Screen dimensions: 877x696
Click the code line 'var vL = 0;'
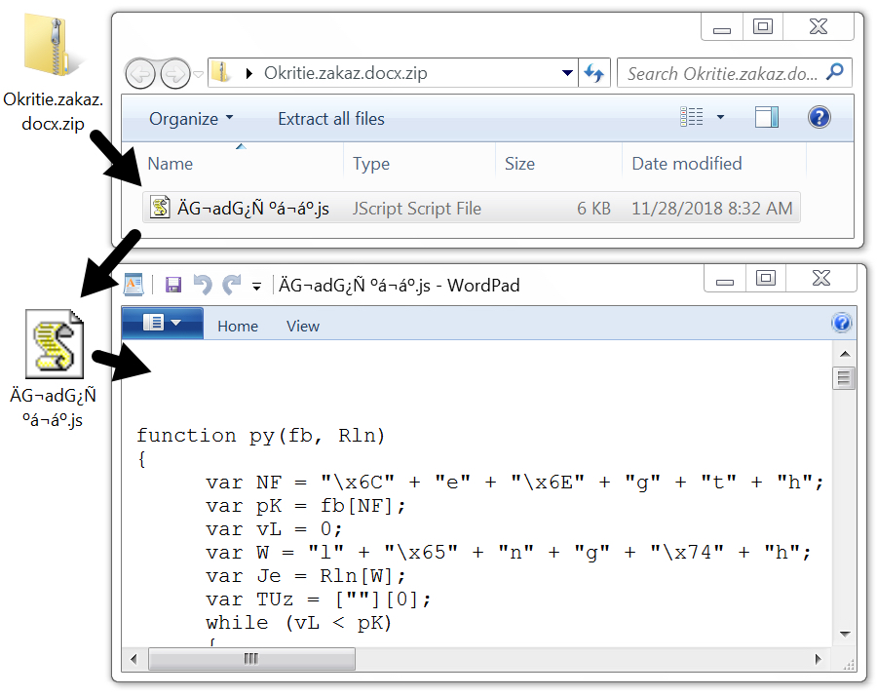tap(274, 529)
